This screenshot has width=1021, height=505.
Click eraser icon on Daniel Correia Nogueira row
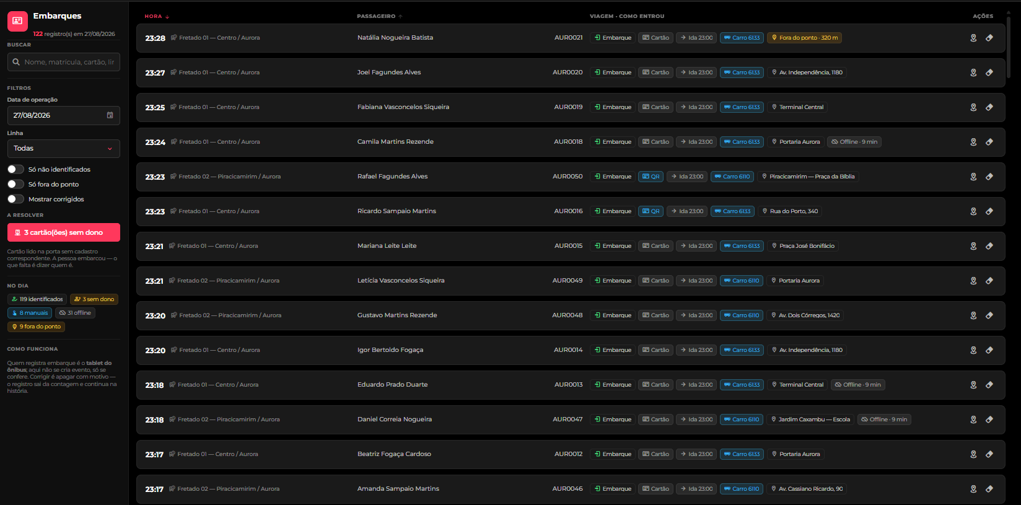(x=989, y=419)
